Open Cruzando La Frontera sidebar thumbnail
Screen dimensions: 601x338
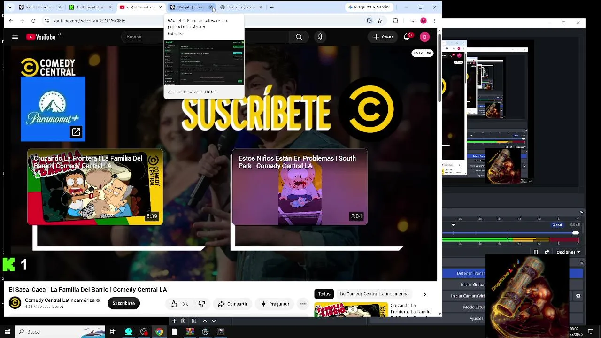tap(351, 309)
